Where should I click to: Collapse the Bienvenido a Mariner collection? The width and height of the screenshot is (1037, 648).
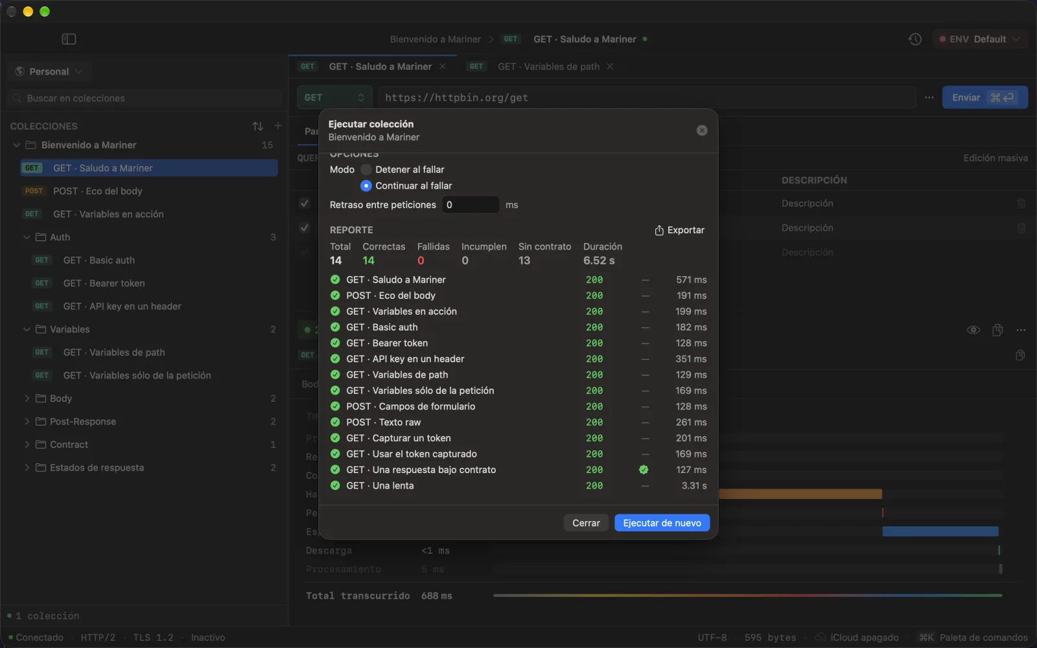(16, 145)
